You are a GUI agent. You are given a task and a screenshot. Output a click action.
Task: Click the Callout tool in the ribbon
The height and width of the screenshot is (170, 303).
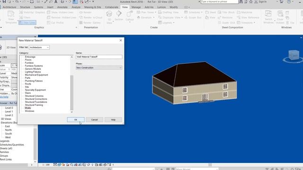tap(129, 16)
